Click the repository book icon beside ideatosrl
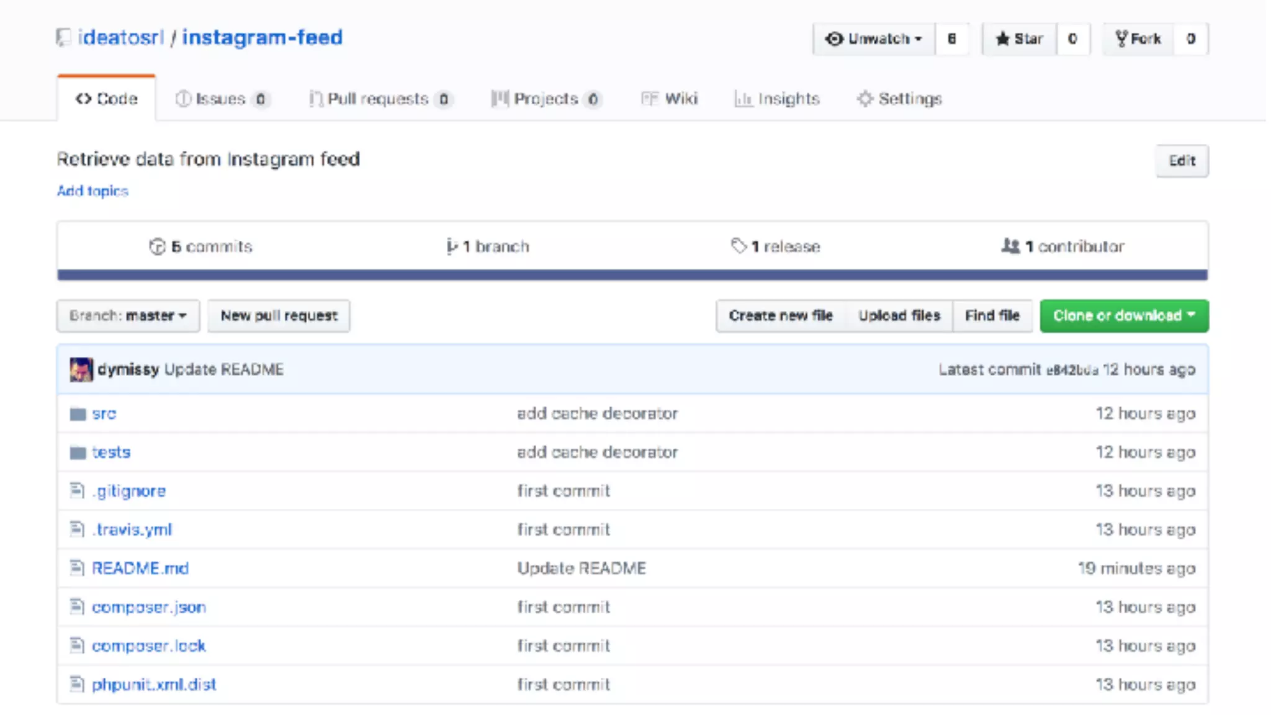Viewport: 1271px width, 715px height. click(x=63, y=38)
